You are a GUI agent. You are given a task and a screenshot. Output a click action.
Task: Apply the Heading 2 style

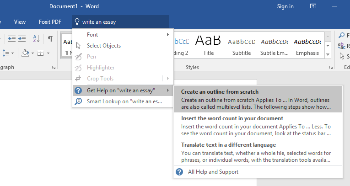coord(181,46)
